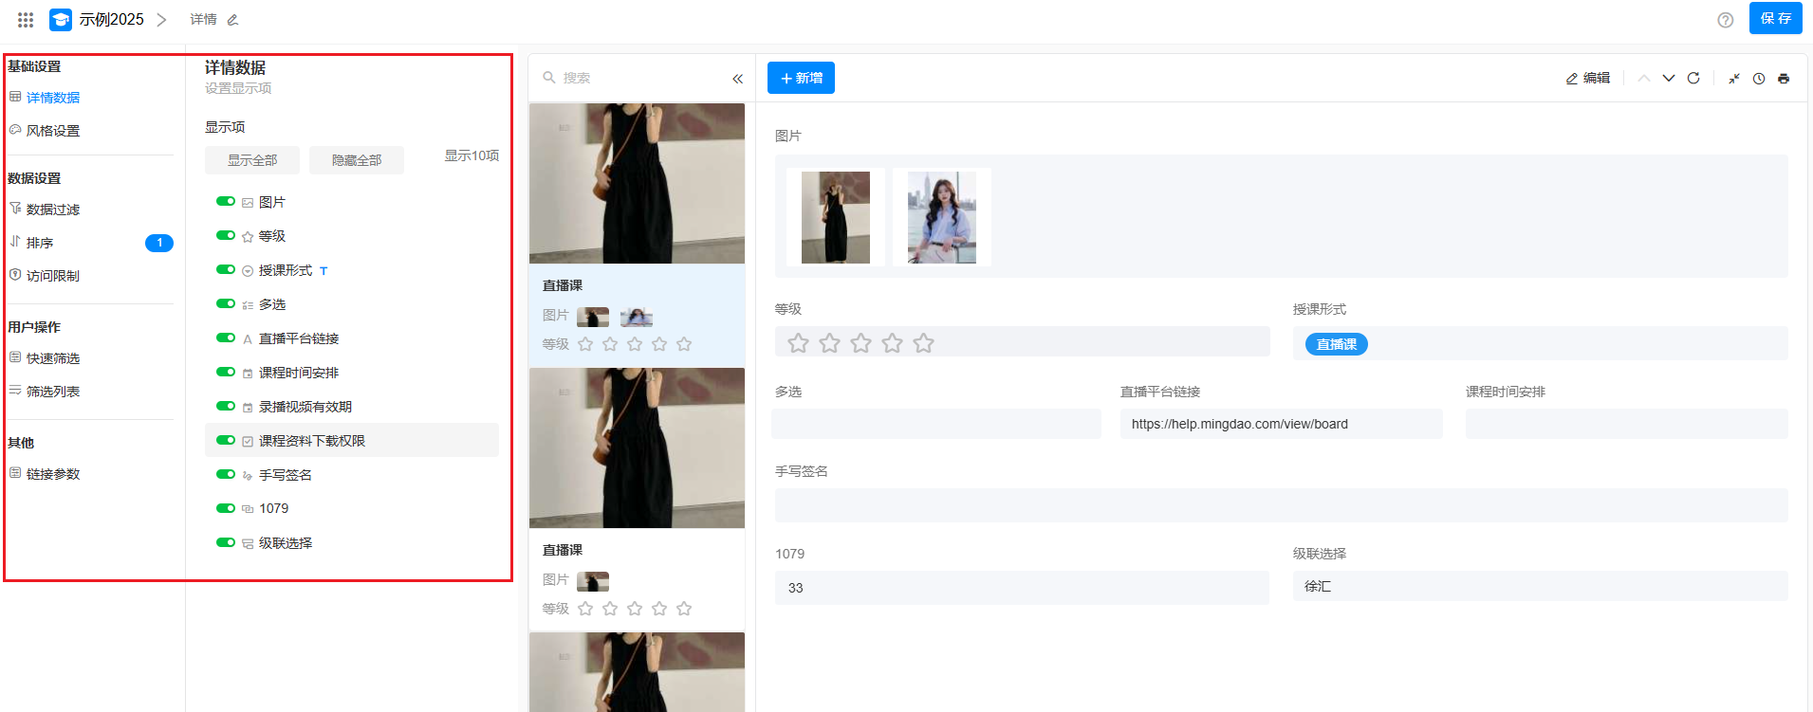Open the second image thumbnail in 图片
The height and width of the screenshot is (712, 1813).
[x=941, y=217]
